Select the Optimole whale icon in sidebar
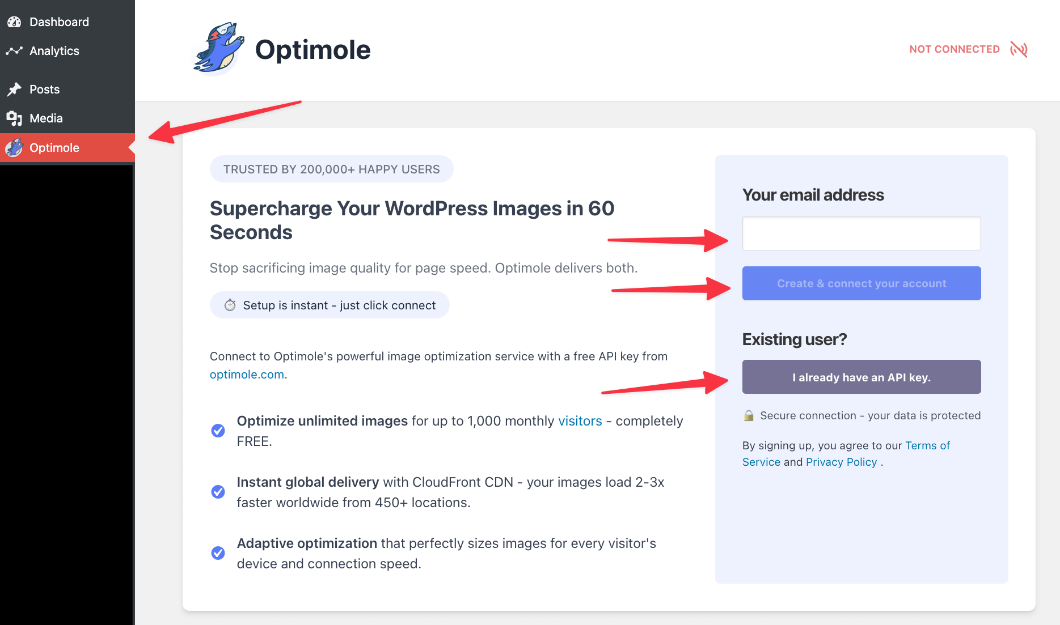The width and height of the screenshot is (1060, 625). pos(12,147)
